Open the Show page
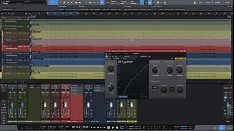 (227, 3)
